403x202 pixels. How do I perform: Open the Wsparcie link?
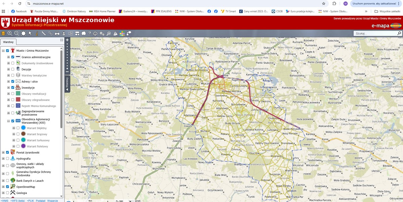coord(52,201)
